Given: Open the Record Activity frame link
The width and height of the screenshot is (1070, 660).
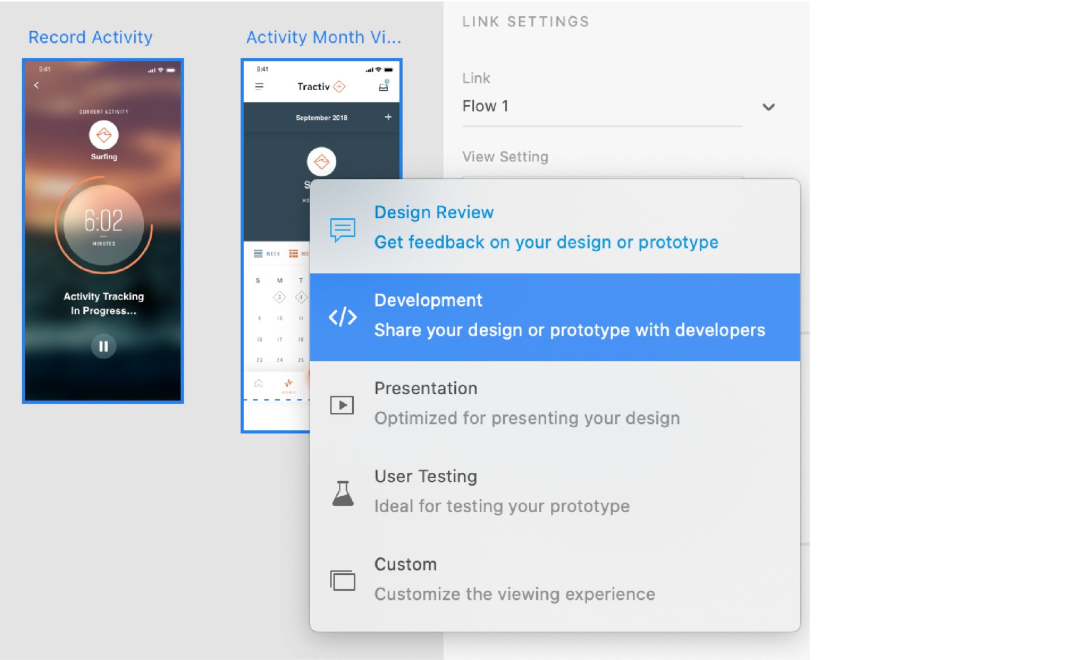Looking at the screenshot, I should (90, 37).
